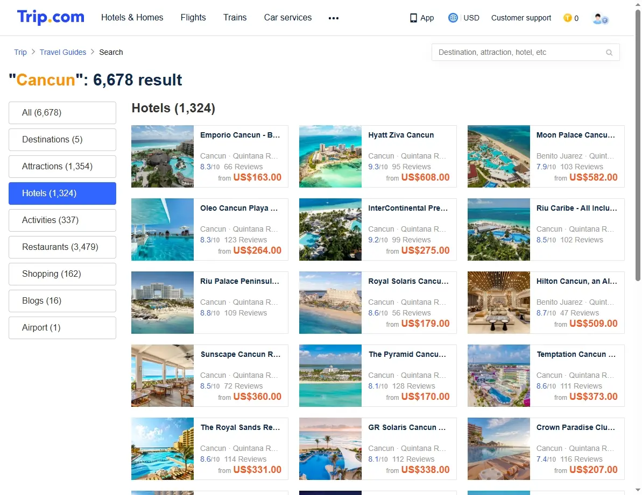Click the US$275.00 price
Screen dimensions: 642x495
[426, 250]
